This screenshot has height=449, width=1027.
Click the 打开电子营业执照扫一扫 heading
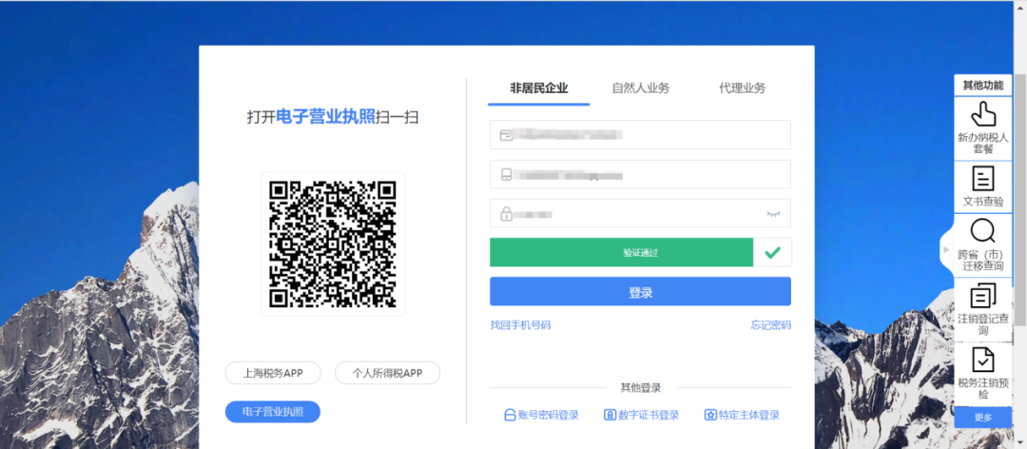coord(332,117)
